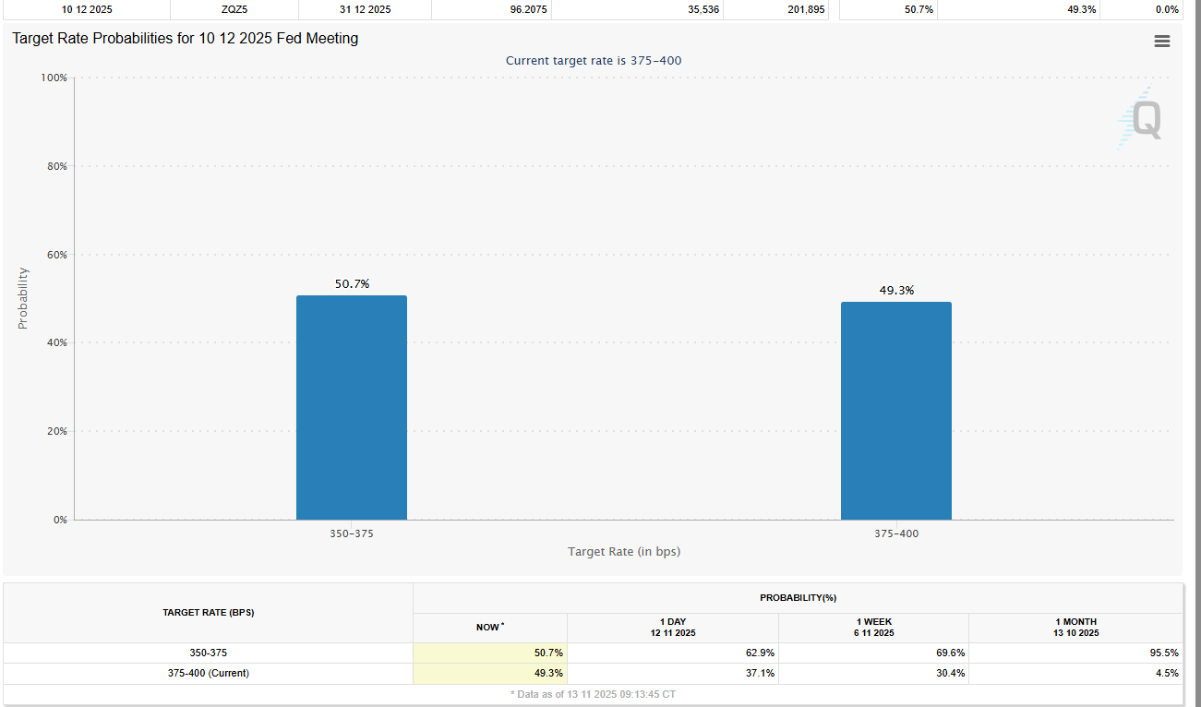Click the 1 MONTH column header
This screenshot has width=1201, height=707.
(1075, 628)
